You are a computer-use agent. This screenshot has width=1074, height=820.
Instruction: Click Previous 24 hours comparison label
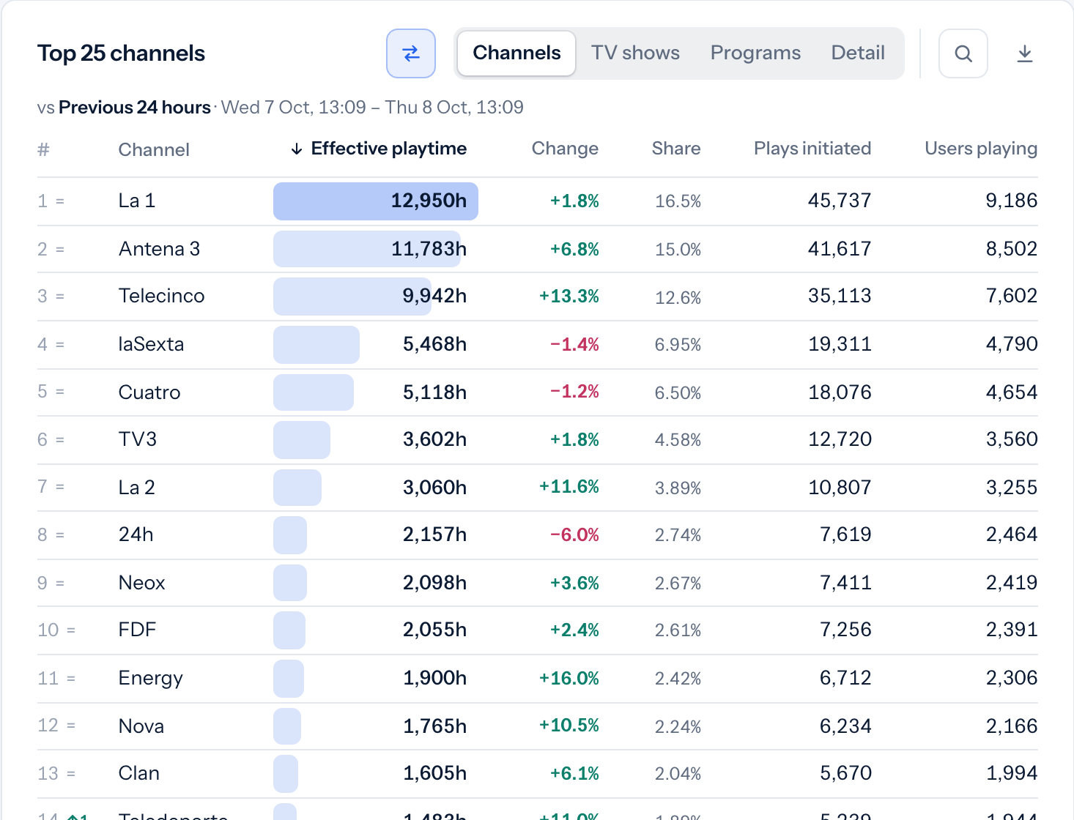135,108
